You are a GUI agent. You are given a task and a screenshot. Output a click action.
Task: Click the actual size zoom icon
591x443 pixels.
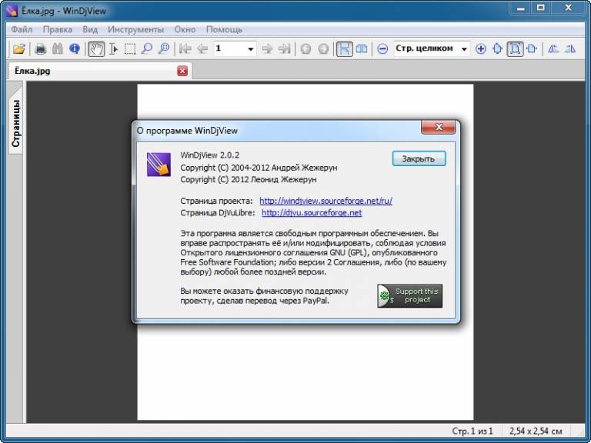(498, 48)
